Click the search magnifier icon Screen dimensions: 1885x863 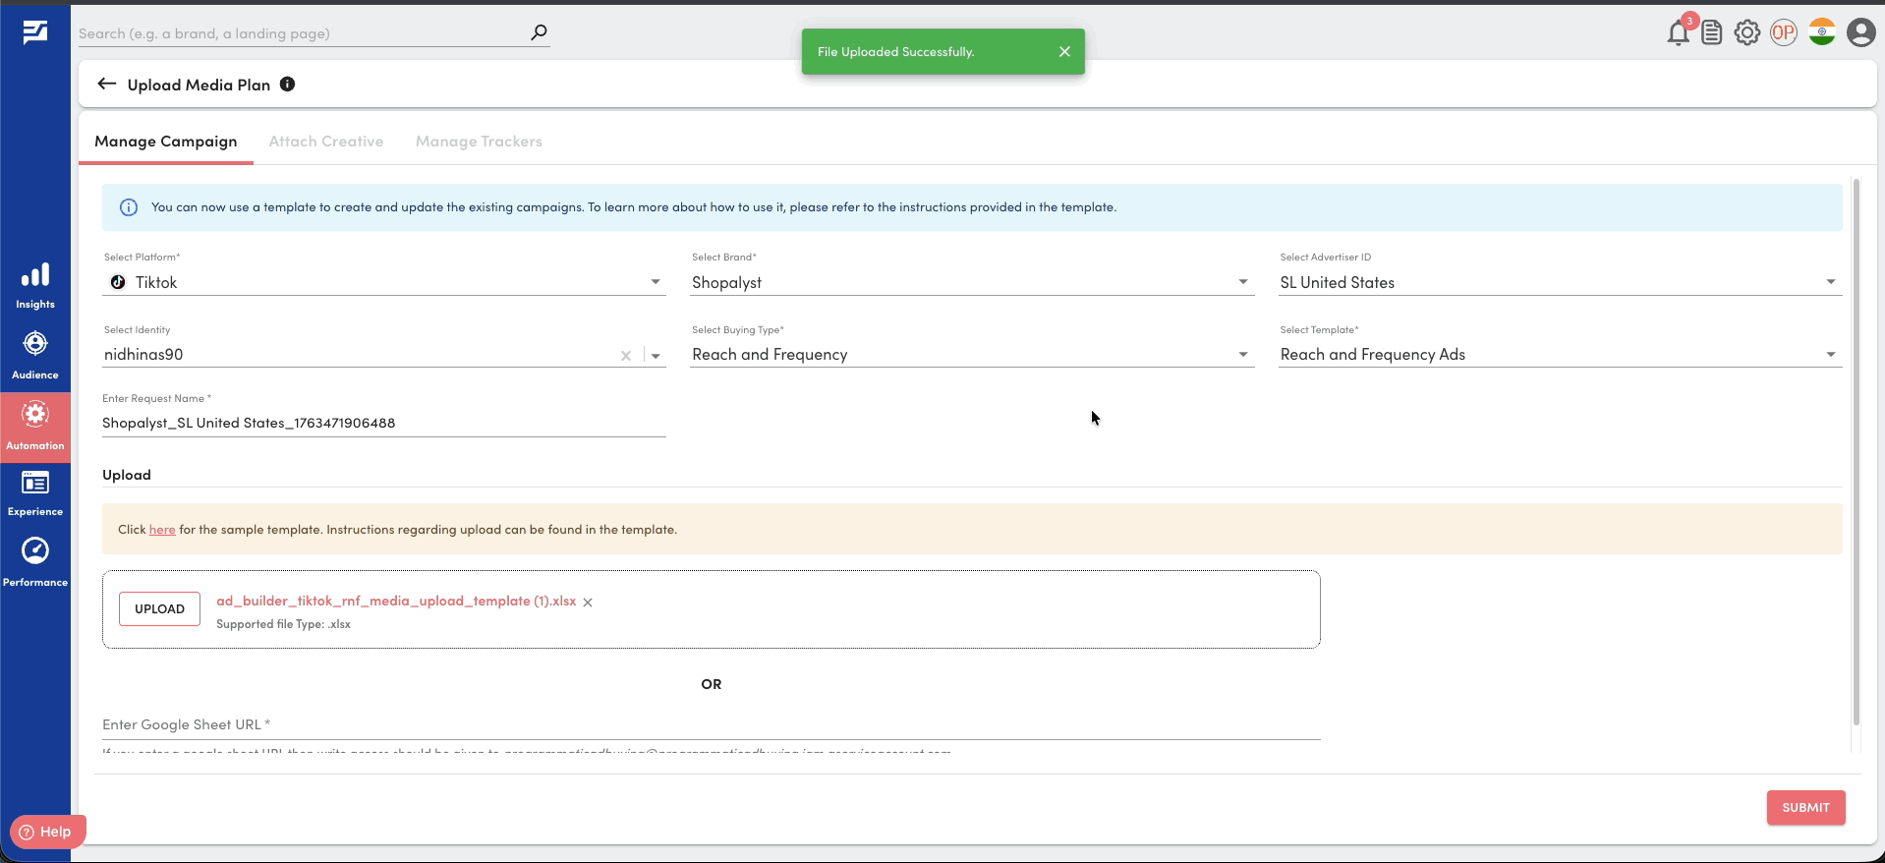coord(539,32)
